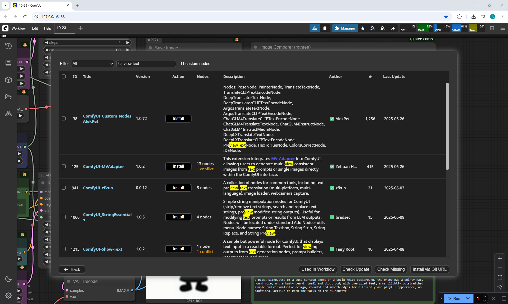Expand the browser tab search chevron
The width and height of the screenshot is (508, 304).
point(5,5)
